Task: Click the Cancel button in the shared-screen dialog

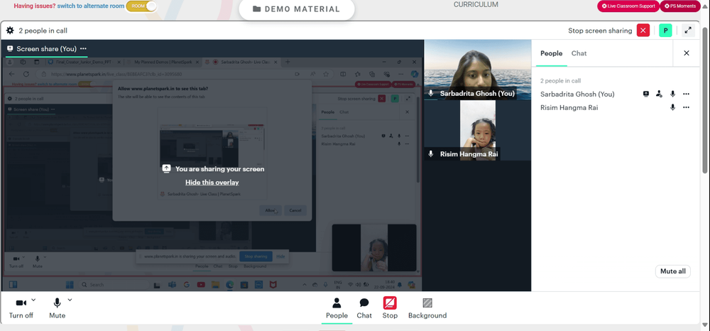Action: (295, 210)
